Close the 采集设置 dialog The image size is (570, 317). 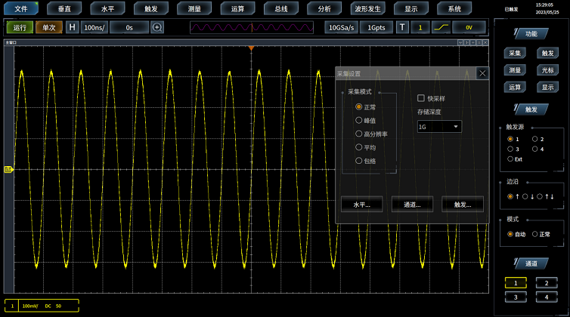click(482, 73)
